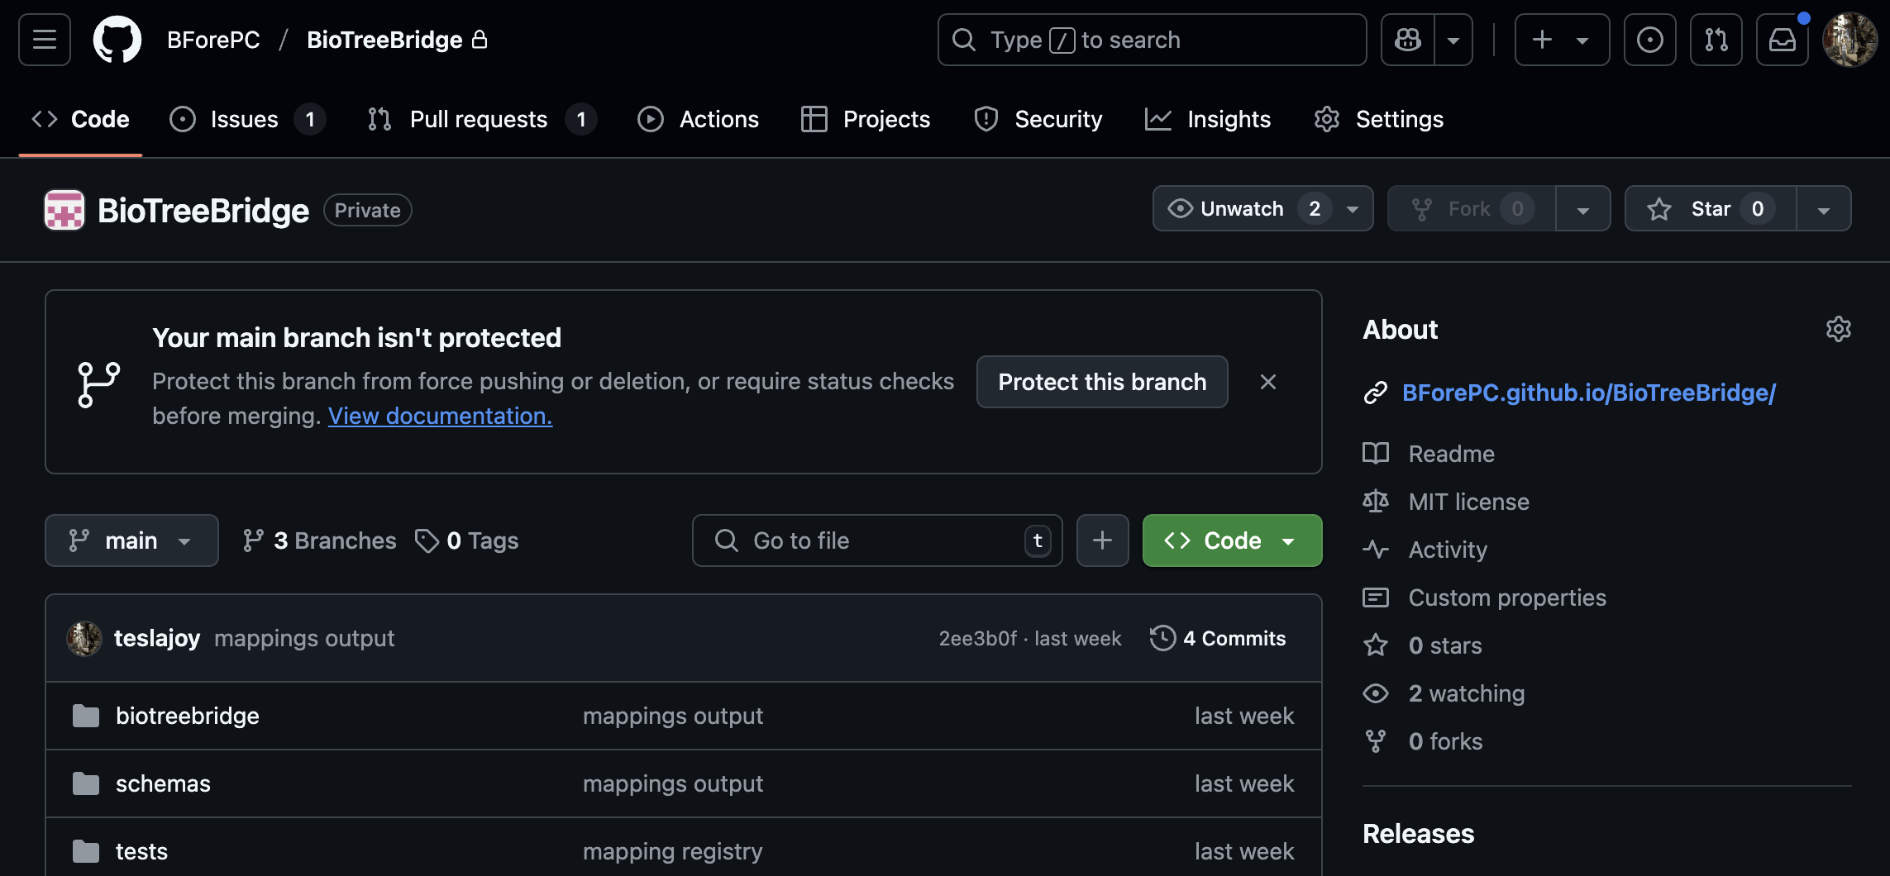Open BForePC.github.io/BioTreeBridge/ website link

coord(1588,393)
